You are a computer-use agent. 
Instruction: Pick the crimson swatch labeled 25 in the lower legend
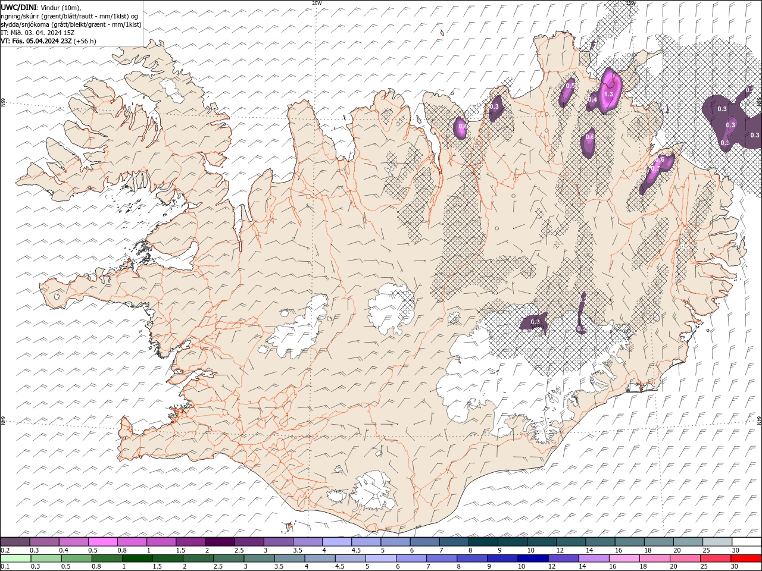click(715, 559)
